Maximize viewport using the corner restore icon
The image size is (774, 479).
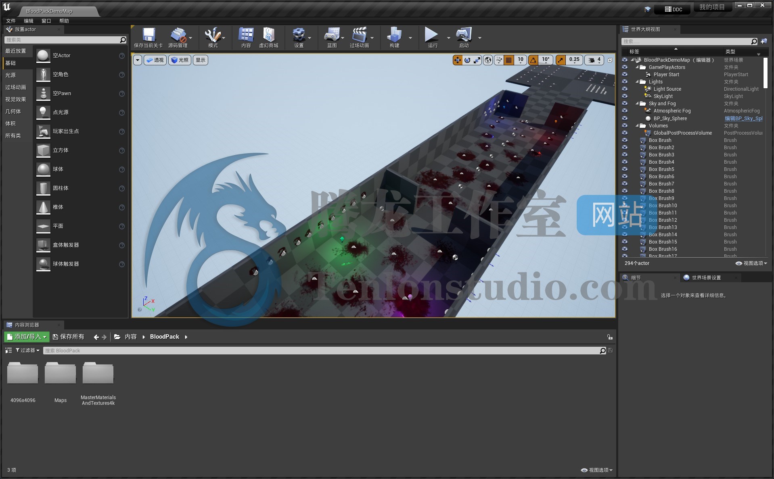click(610, 60)
